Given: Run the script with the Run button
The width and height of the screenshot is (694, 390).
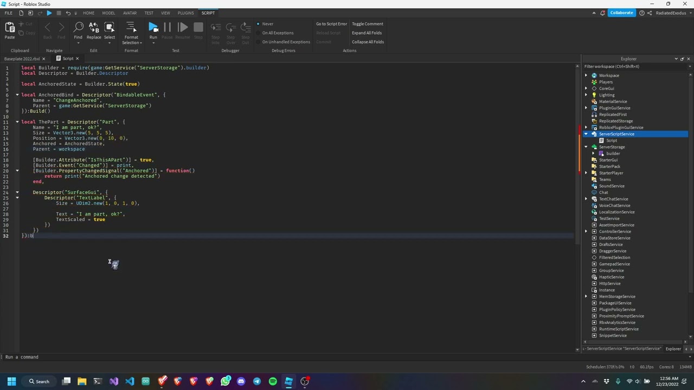Looking at the screenshot, I should pos(153,27).
